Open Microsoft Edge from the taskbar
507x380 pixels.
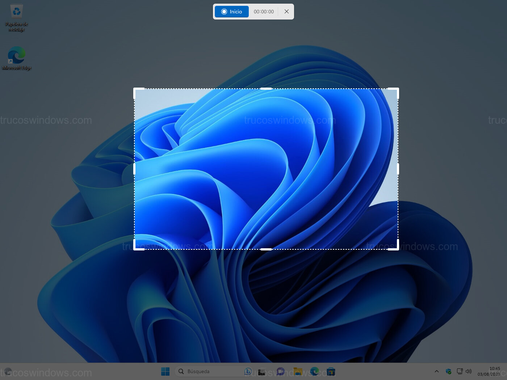pyautogui.click(x=314, y=372)
